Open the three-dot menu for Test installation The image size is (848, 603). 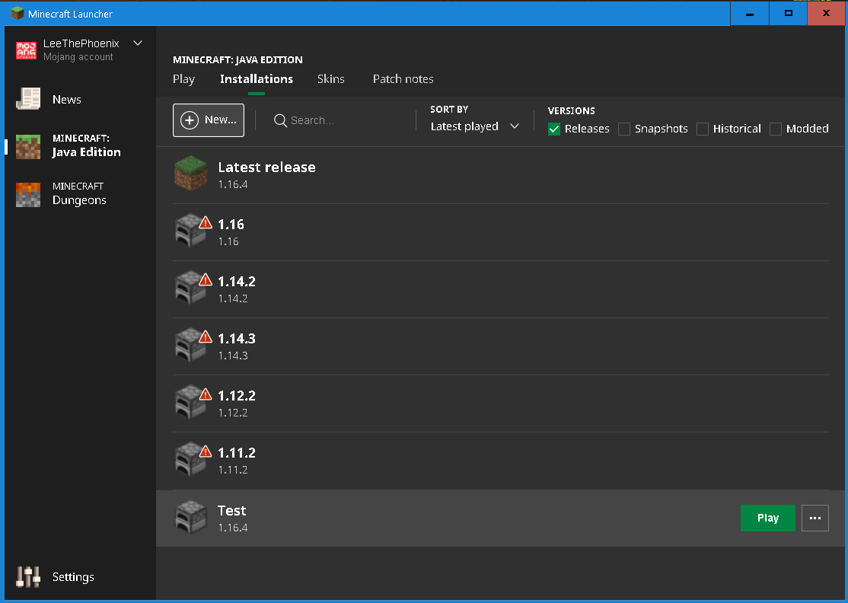click(815, 518)
